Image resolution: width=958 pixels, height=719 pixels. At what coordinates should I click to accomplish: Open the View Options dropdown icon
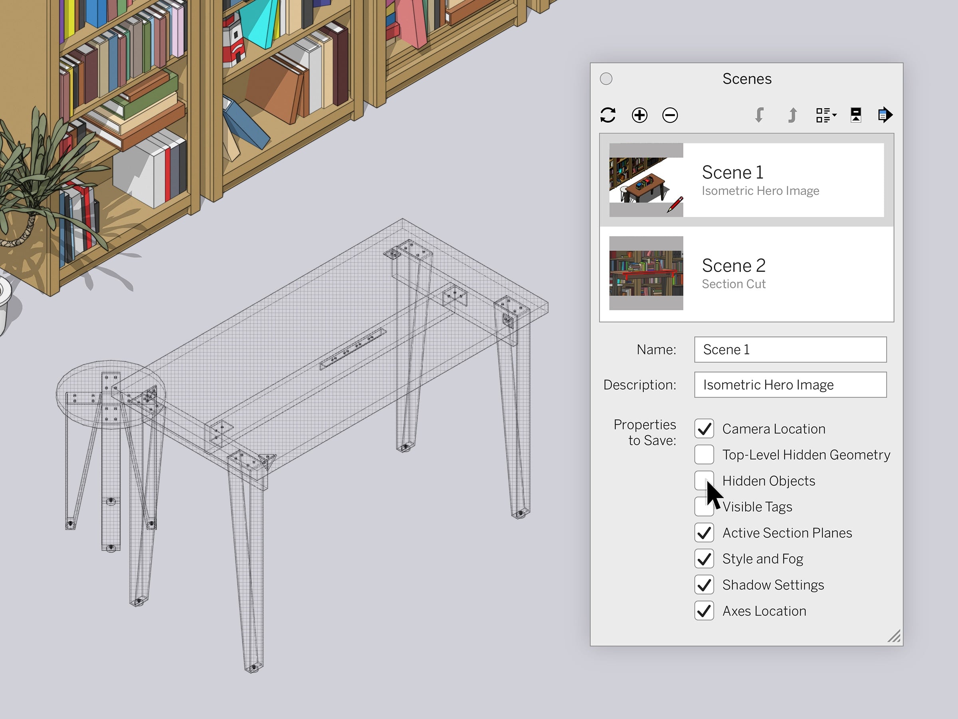point(825,115)
